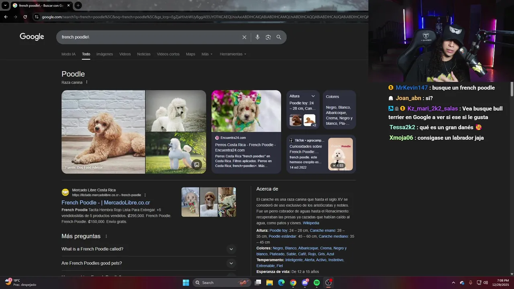
Task: Open the Colores info card
Action: (339, 110)
